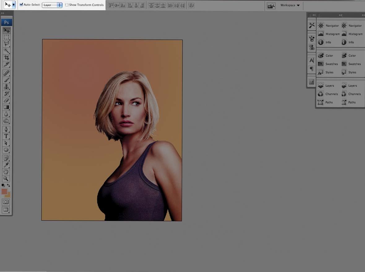Toggle the Auto-Select checkbox
Viewport: 365px width, 272px height.
point(21,5)
